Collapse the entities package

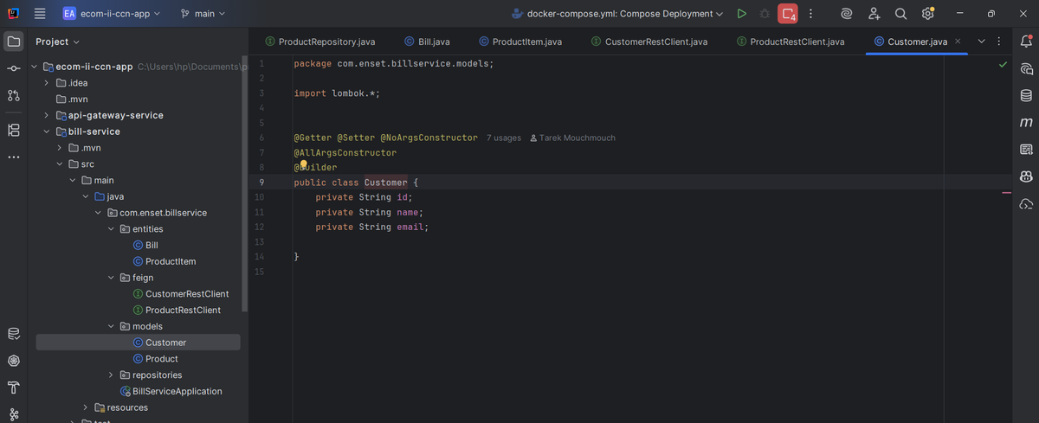[x=112, y=229]
